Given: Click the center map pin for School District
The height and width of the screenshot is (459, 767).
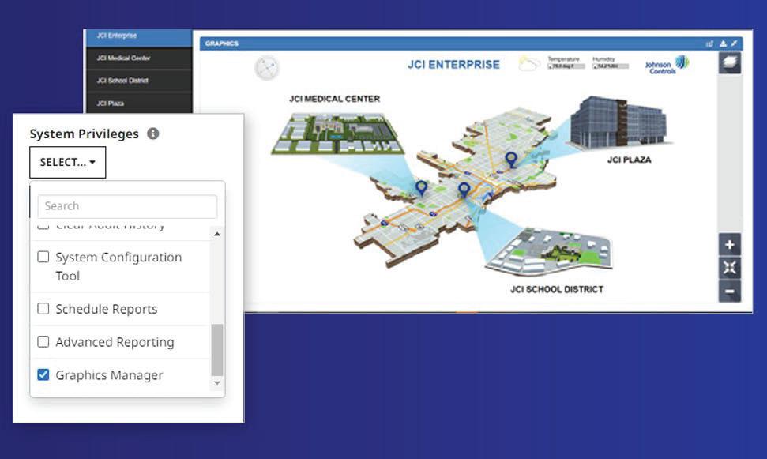Looking at the screenshot, I should pyautogui.click(x=464, y=190).
